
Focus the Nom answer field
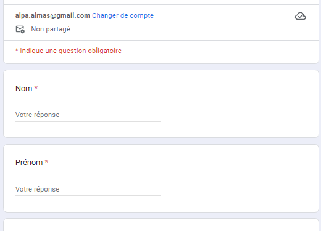88,115
